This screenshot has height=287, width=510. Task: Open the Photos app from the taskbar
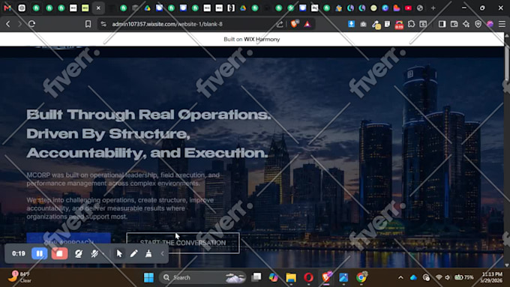343,277
